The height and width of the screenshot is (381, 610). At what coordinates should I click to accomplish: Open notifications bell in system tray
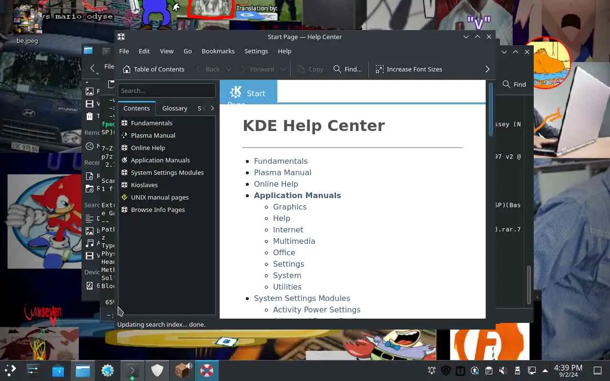click(432, 371)
